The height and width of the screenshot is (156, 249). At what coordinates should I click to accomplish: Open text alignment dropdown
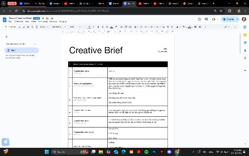point(136,27)
